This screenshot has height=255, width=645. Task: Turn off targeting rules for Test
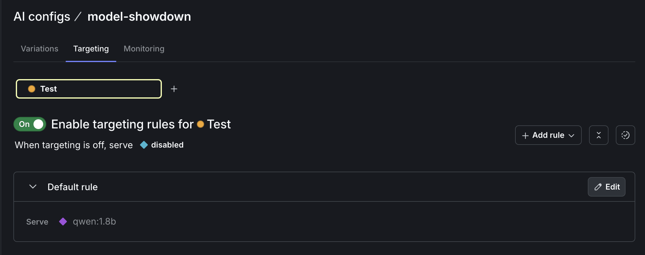point(30,124)
